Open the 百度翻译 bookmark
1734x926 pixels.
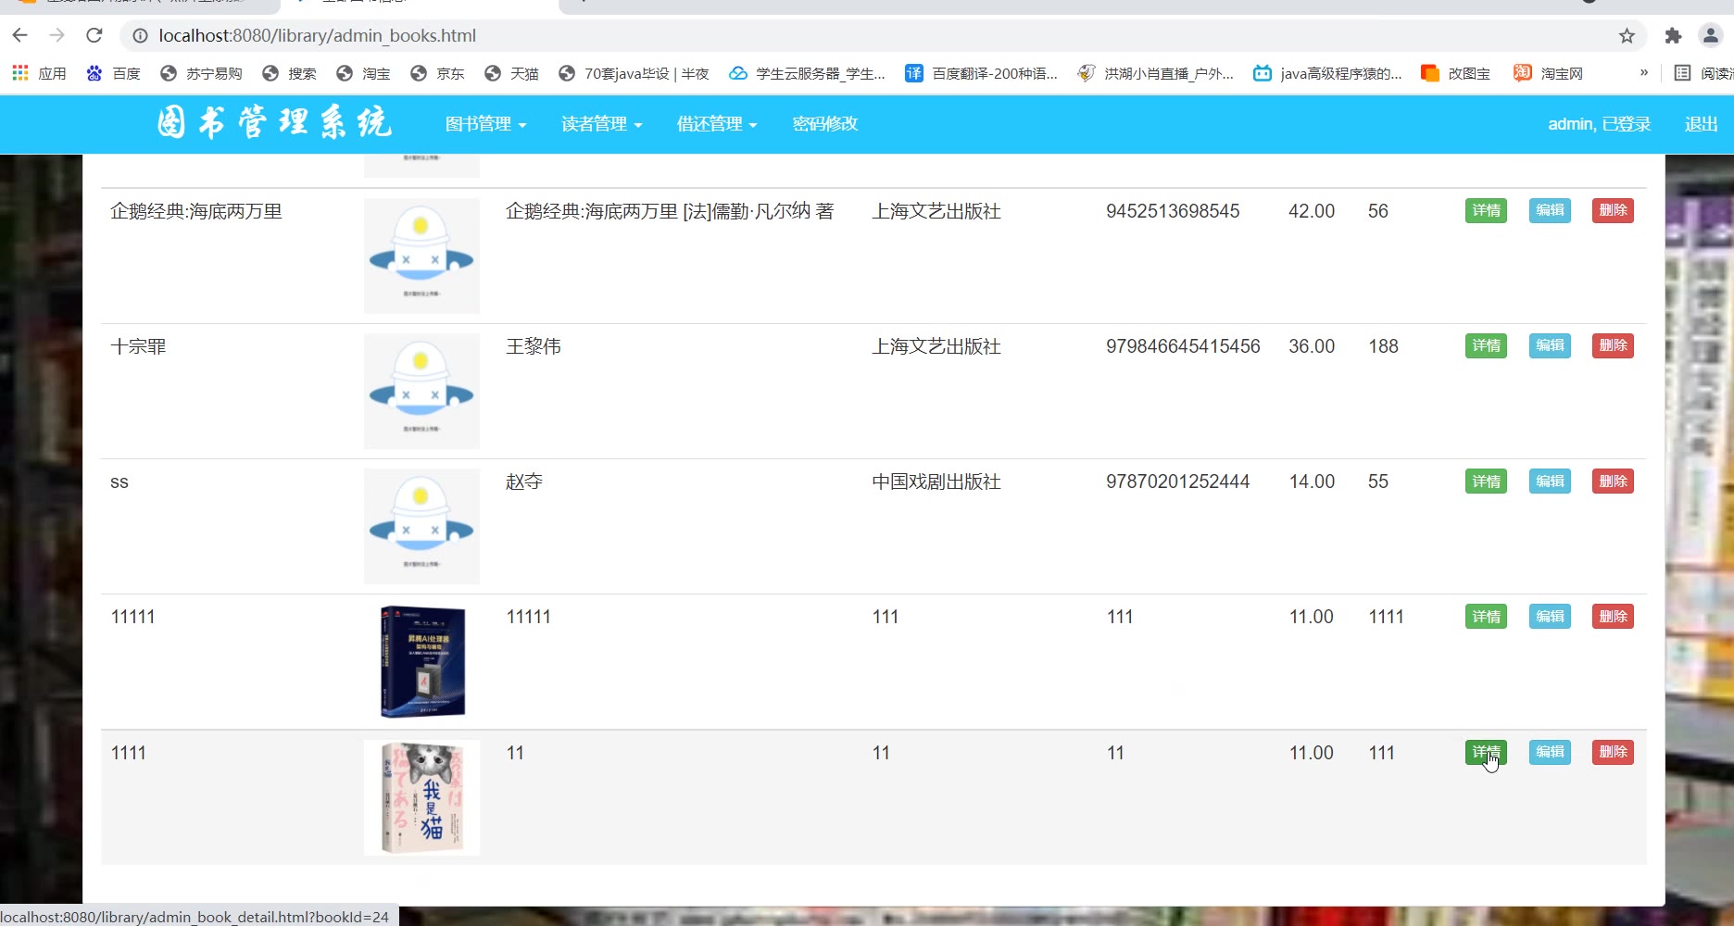pyautogui.click(x=981, y=73)
